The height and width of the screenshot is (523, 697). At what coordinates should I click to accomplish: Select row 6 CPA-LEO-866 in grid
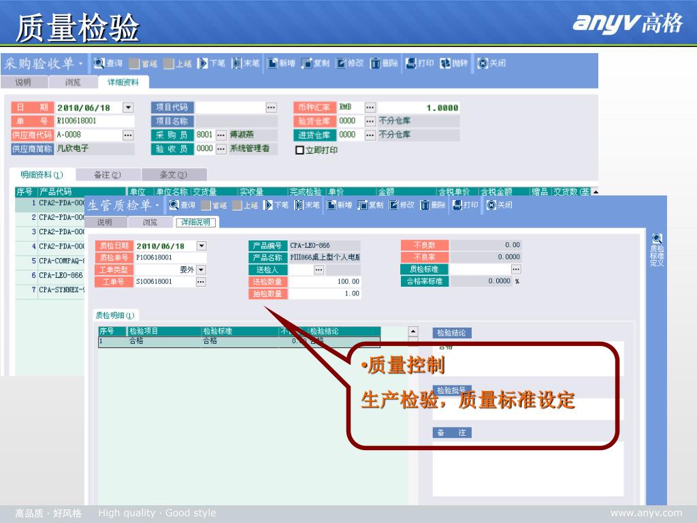(50, 276)
